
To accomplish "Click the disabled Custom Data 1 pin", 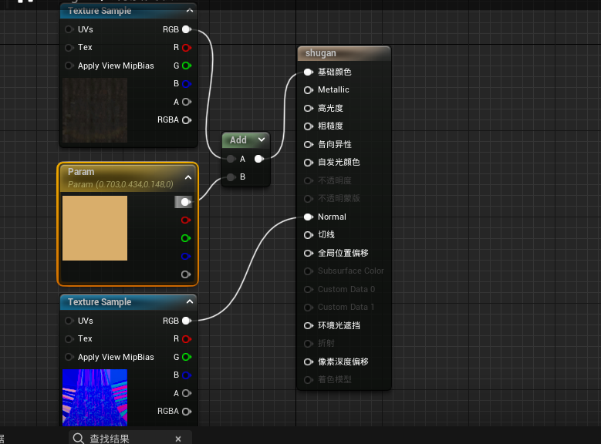I will click(308, 308).
